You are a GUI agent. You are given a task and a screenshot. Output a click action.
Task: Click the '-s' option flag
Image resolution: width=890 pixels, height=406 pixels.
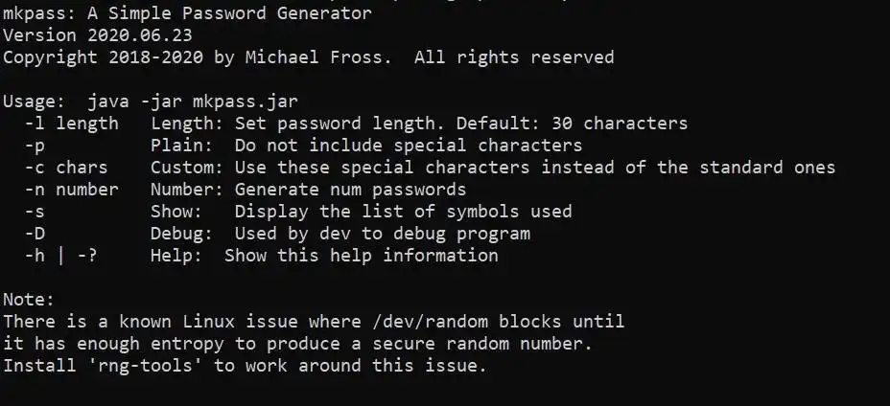[35, 212]
